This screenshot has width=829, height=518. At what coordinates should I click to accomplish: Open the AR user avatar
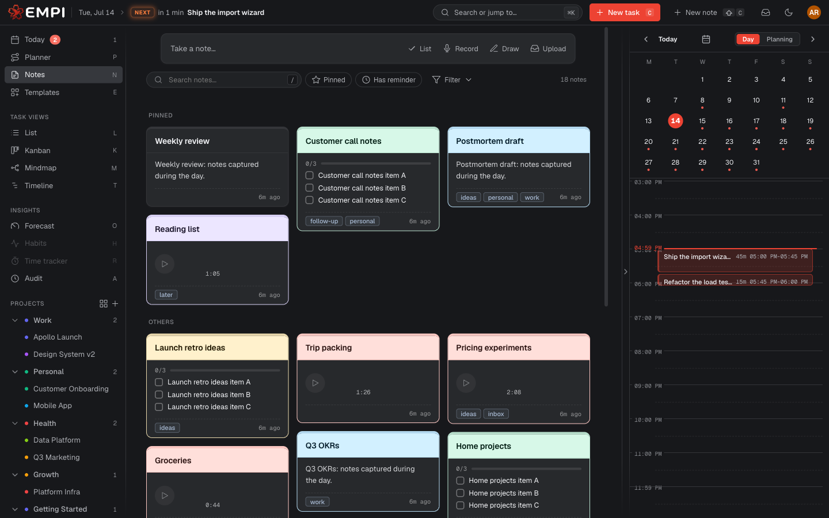point(813,12)
